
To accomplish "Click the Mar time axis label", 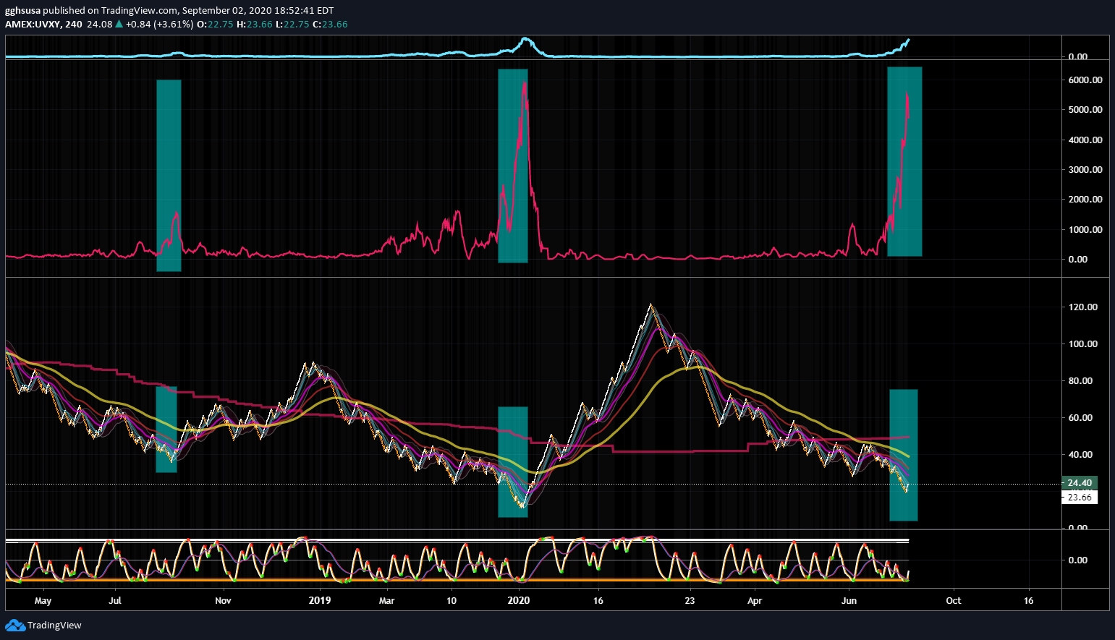I will (387, 601).
